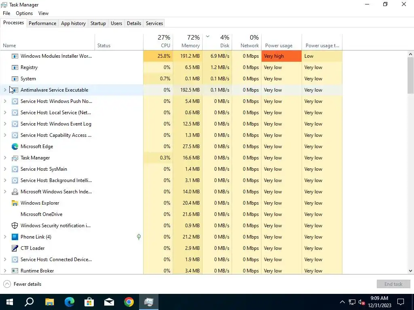414x310 pixels.
Task: Switch to the Details tab
Action: click(x=134, y=23)
